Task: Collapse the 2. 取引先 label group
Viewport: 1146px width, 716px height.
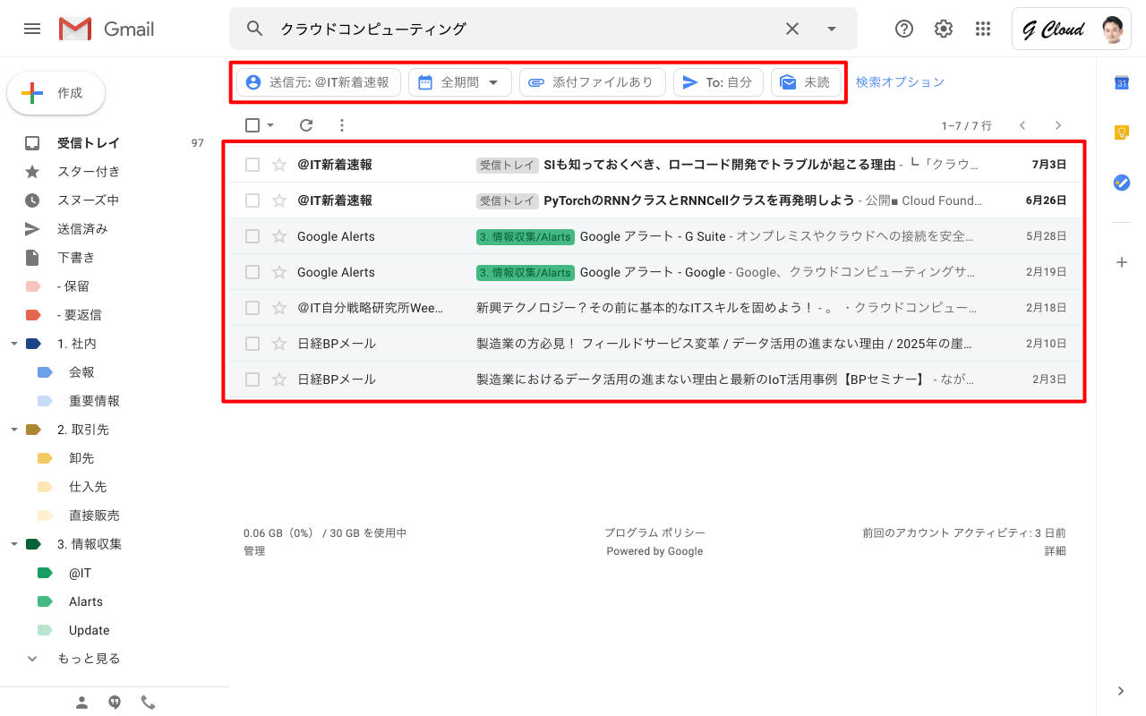Action: coord(13,430)
